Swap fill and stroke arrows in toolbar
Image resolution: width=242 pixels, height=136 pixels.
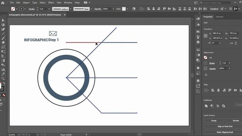[4, 83]
